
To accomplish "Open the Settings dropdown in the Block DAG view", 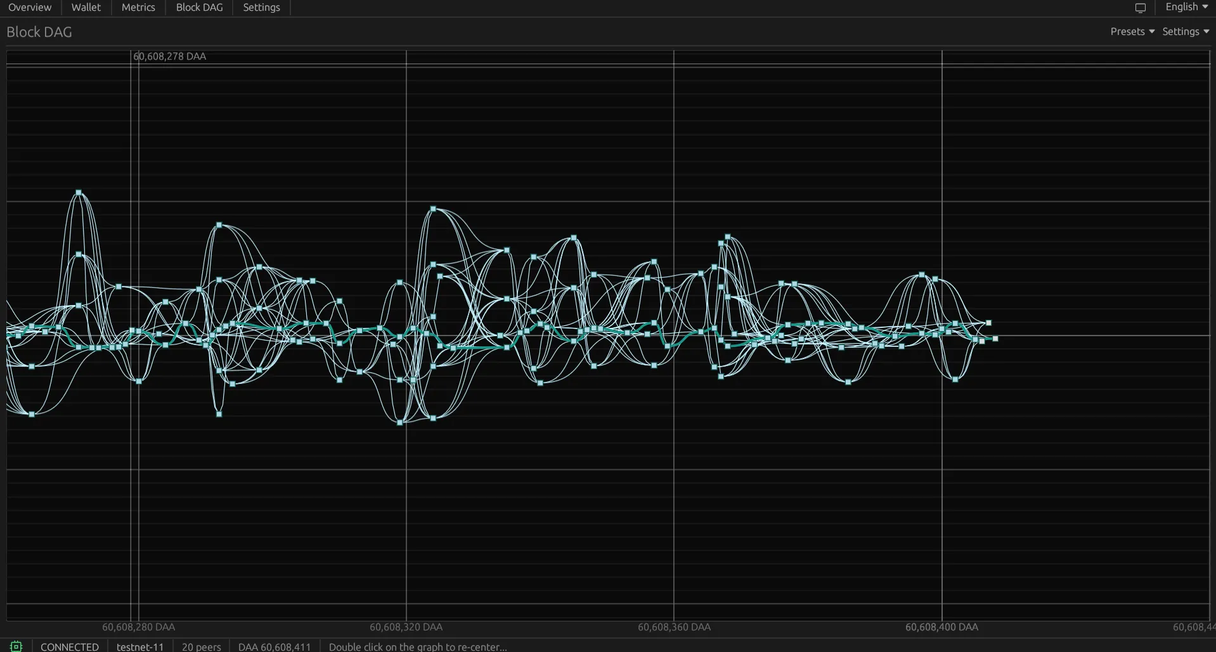I will click(x=1184, y=31).
